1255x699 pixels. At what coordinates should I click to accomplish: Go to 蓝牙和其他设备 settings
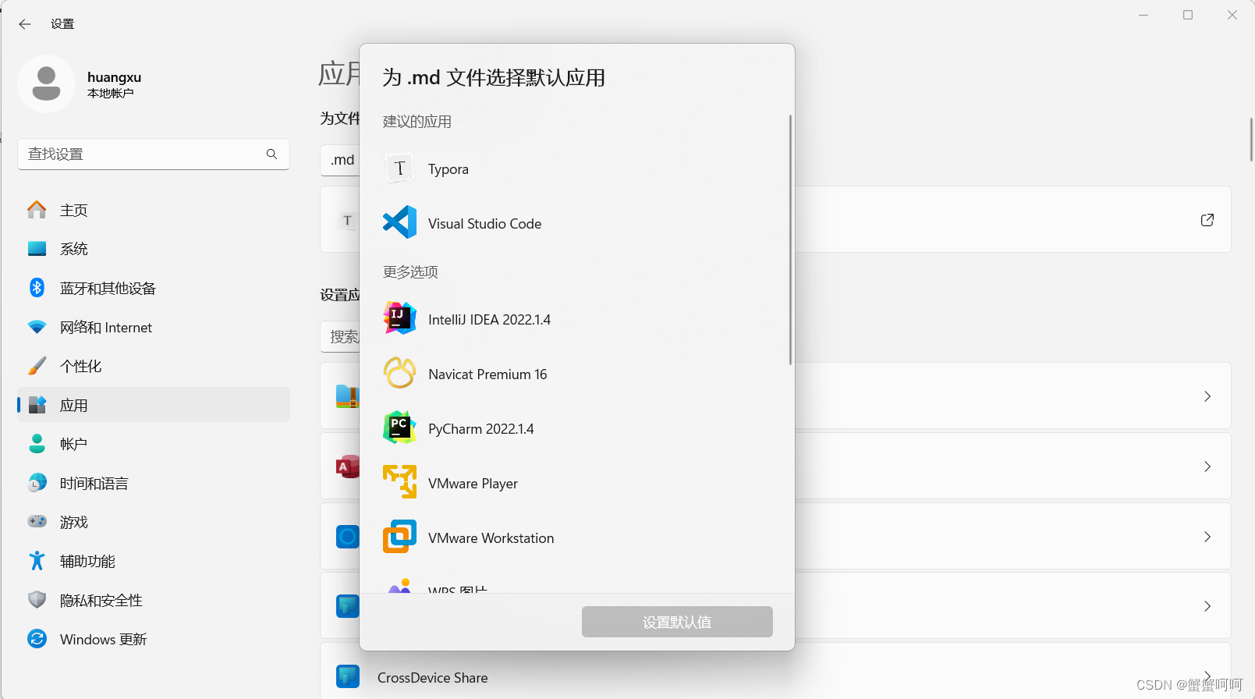pos(154,288)
